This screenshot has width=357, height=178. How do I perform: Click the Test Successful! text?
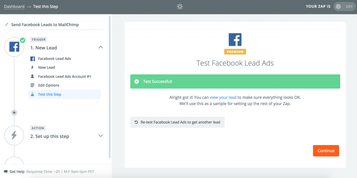tap(158, 81)
